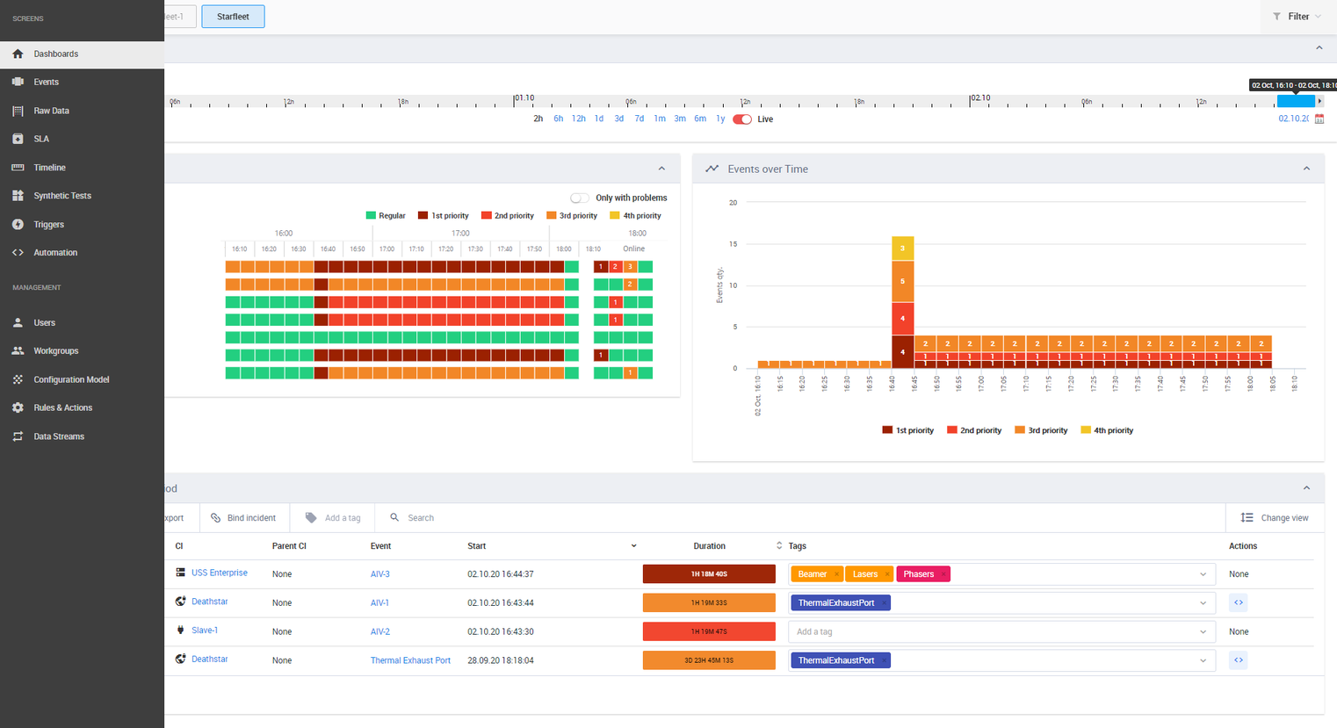
Task: Toggle Only with problems switch
Action: click(x=580, y=198)
